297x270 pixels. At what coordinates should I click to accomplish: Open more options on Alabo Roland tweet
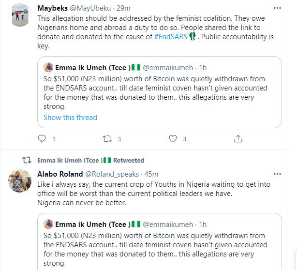coord(277,174)
